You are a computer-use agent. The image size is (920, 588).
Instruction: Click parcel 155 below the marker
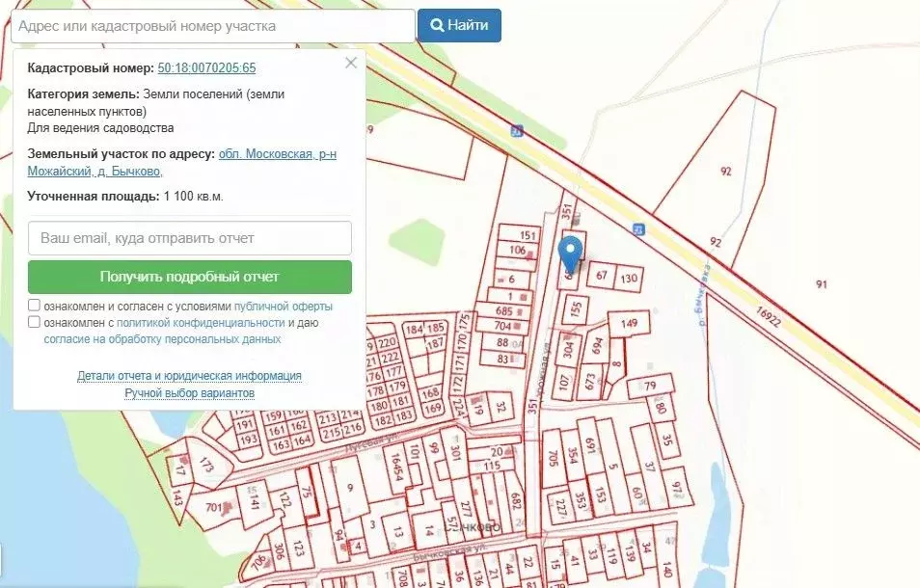click(x=576, y=309)
